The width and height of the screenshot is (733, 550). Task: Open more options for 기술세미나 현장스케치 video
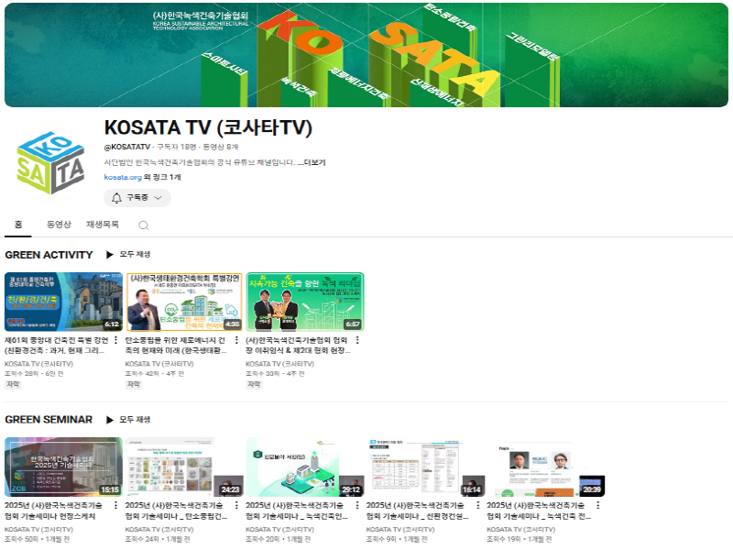point(116,506)
